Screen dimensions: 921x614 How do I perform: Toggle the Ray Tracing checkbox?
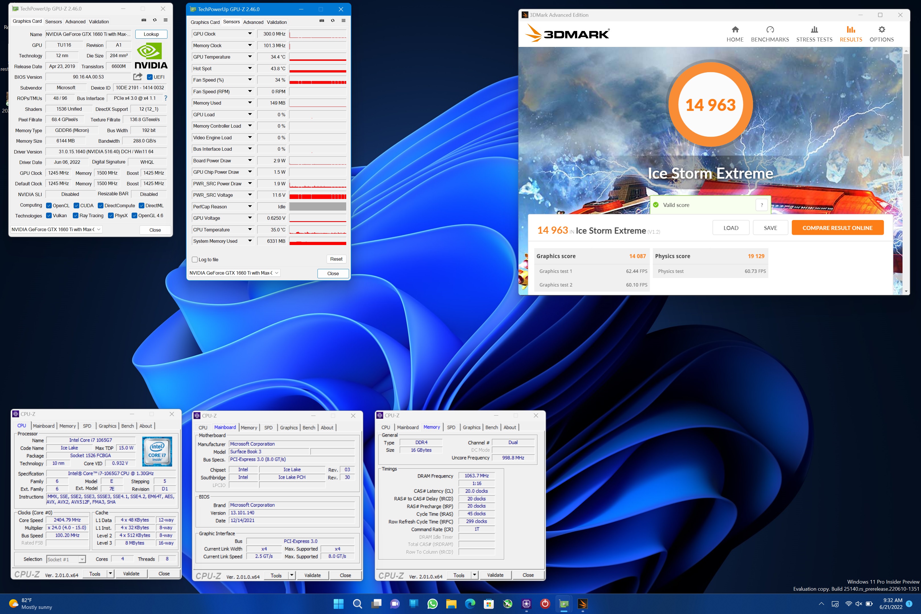tap(76, 215)
